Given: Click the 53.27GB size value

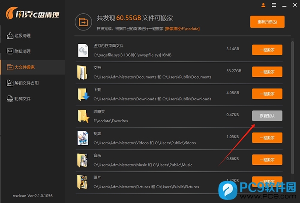Looking at the screenshot, I should click(234, 71).
